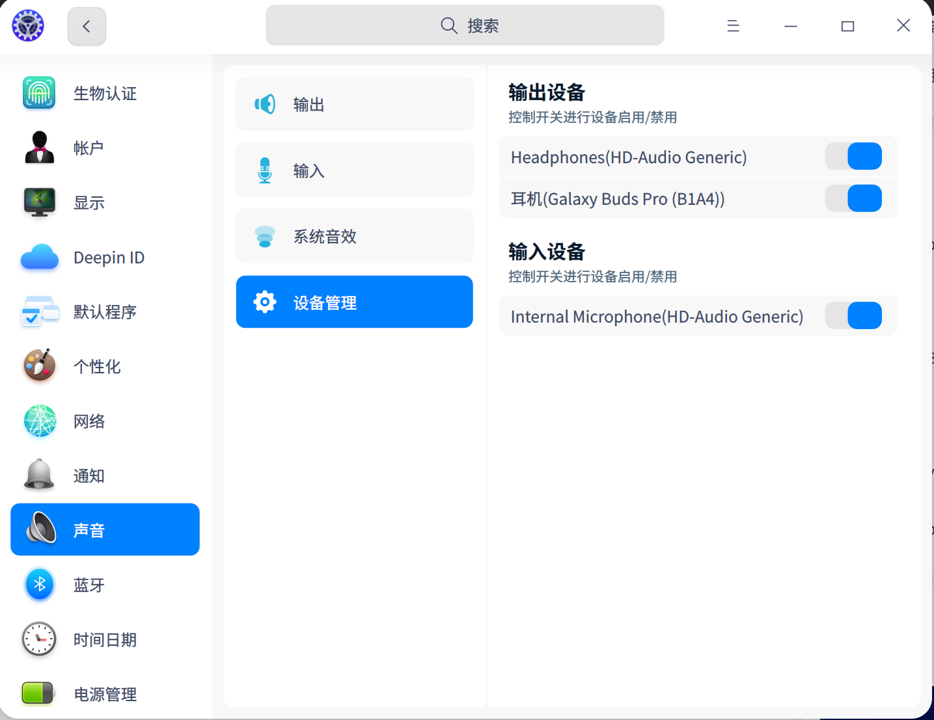934x720 pixels.
Task: Click 控制开关 description under 输入设备
Action: click(592, 277)
